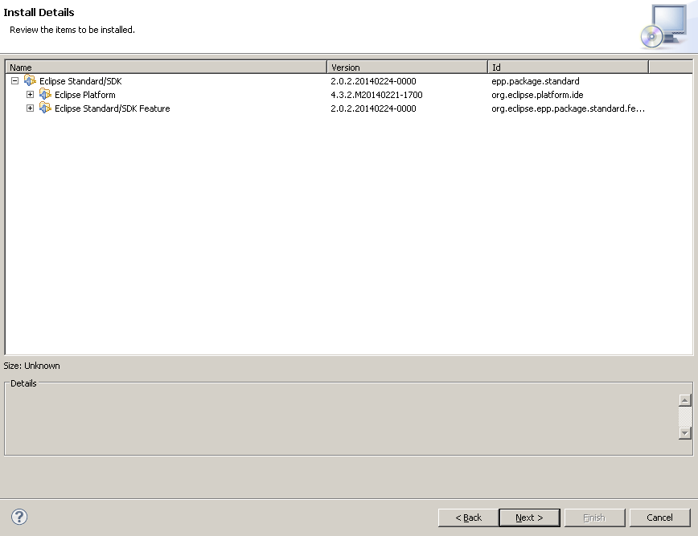Image resolution: width=698 pixels, height=536 pixels.
Task: Collapse the Eclipse Standard/SDK tree node
Action: click(14, 81)
